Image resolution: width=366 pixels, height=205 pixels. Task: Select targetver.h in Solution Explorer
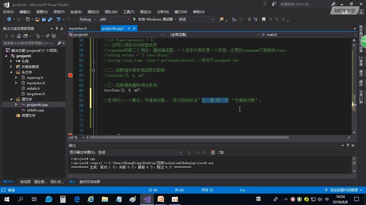pos(36,94)
